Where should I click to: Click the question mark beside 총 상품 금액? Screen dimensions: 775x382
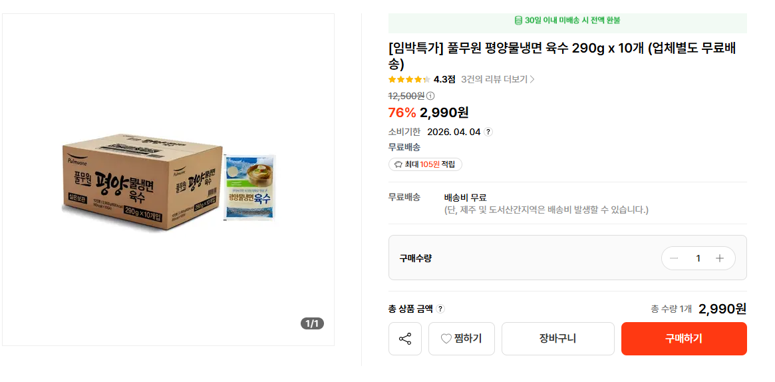coord(440,309)
